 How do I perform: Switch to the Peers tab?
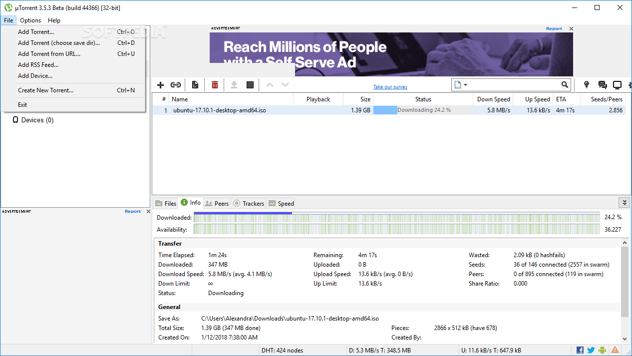click(x=217, y=203)
